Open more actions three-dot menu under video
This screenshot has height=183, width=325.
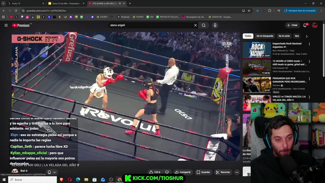pos(237,172)
